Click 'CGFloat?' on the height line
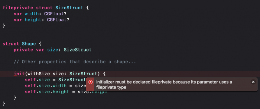This screenshot has height=109, width=260. [x=58, y=20]
